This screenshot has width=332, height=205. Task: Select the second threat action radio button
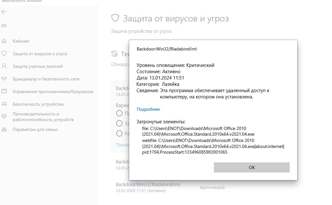(119, 123)
